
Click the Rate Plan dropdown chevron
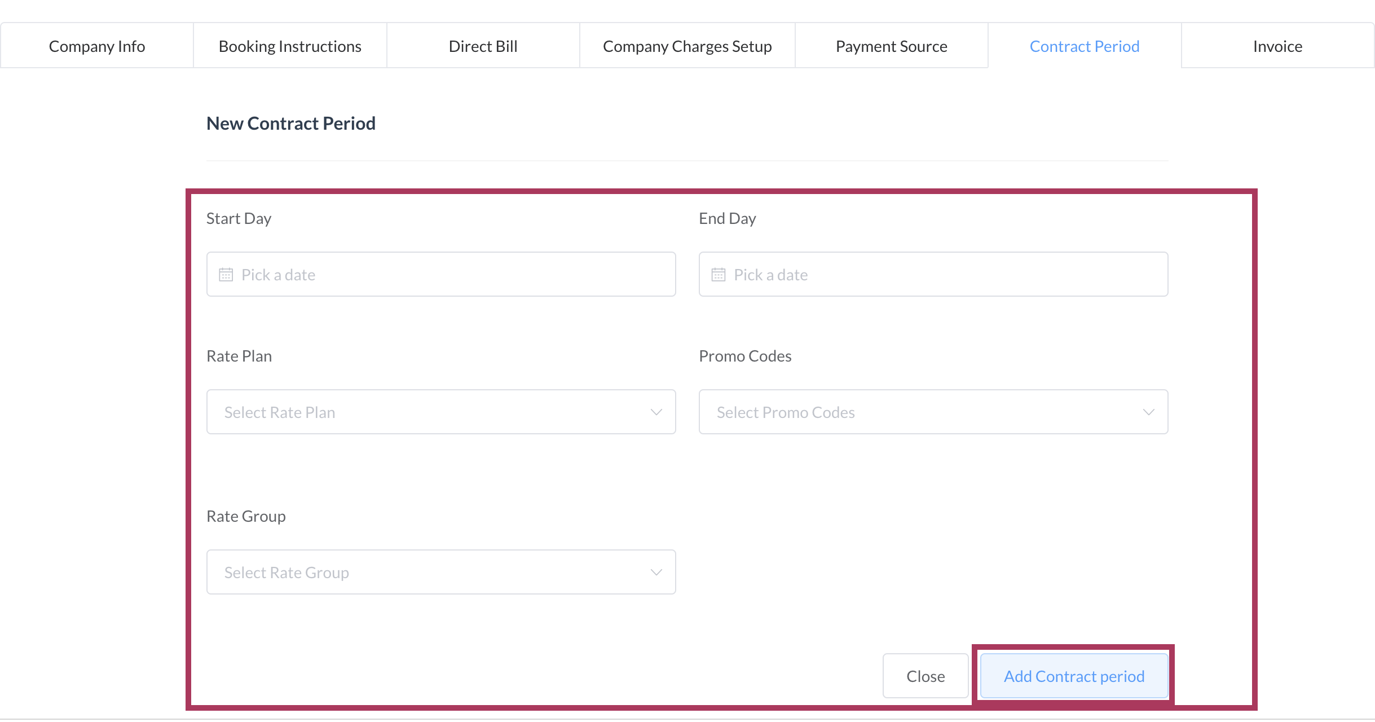pyautogui.click(x=656, y=412)
